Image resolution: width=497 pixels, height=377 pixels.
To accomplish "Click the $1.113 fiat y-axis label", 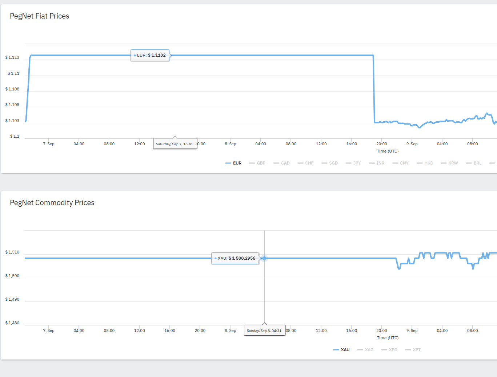I will pyautogui.click(x=12, y=57).
